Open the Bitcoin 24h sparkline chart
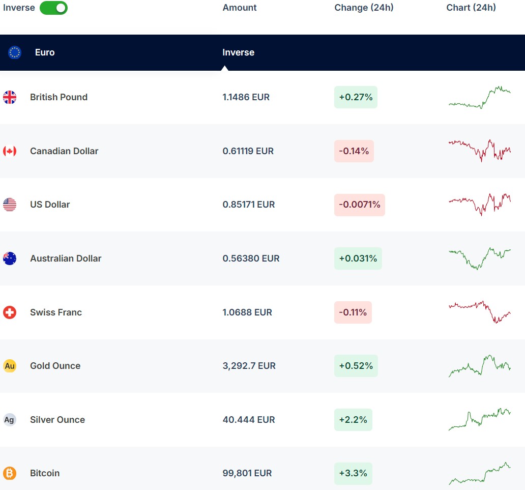Screen dimensions: 525x490 479,474
